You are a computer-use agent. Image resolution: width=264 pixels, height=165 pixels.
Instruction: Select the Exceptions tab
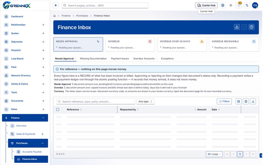pos(167,59)
